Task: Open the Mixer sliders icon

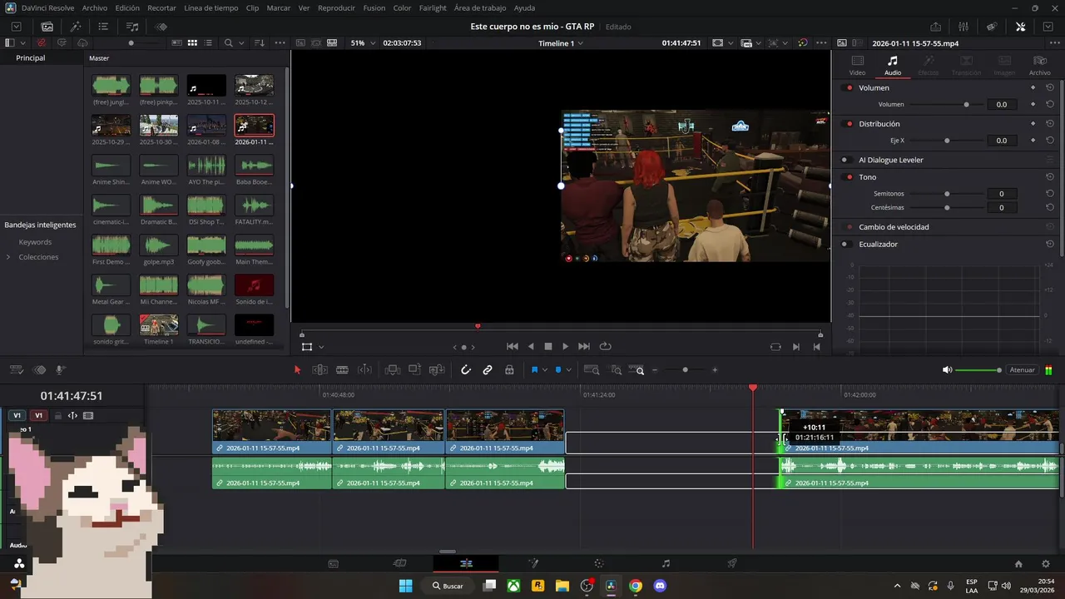Action: (963, 27)
